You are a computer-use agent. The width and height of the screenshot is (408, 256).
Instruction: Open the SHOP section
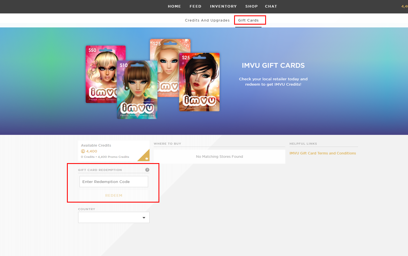coord(251,6)
